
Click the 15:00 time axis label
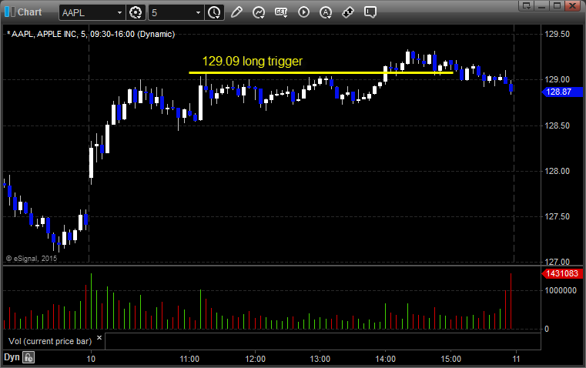tap(450, 359)
